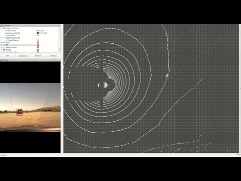Click the camera image preview

click(x=30, y=107)
